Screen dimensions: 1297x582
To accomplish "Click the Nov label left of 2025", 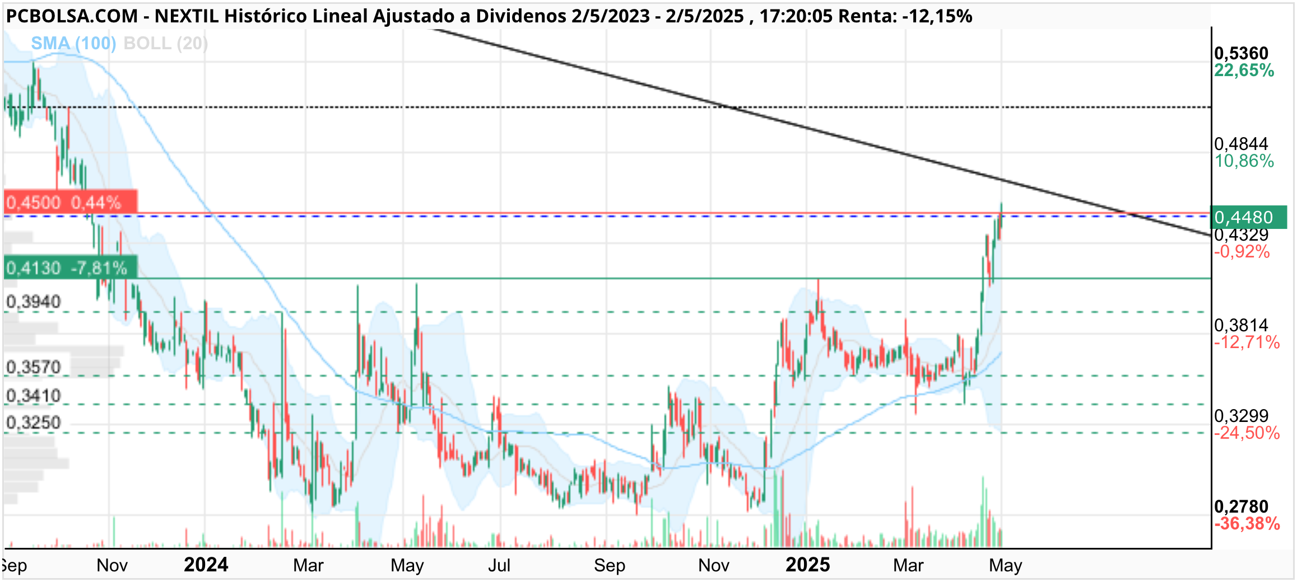I will tap(714, 565).
